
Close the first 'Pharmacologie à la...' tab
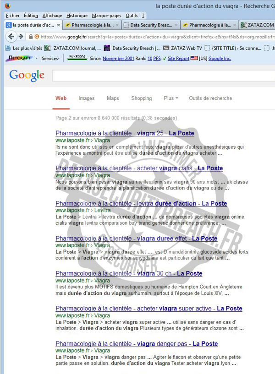click(117, 25)
